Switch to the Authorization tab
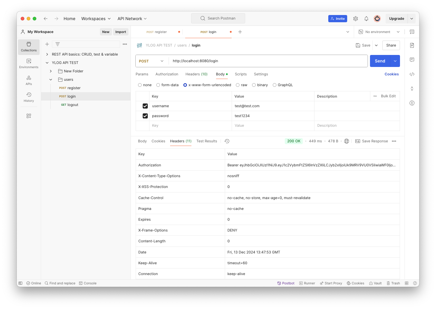The width and height of the screenshot is (436, 309). (x=167, y=74)
